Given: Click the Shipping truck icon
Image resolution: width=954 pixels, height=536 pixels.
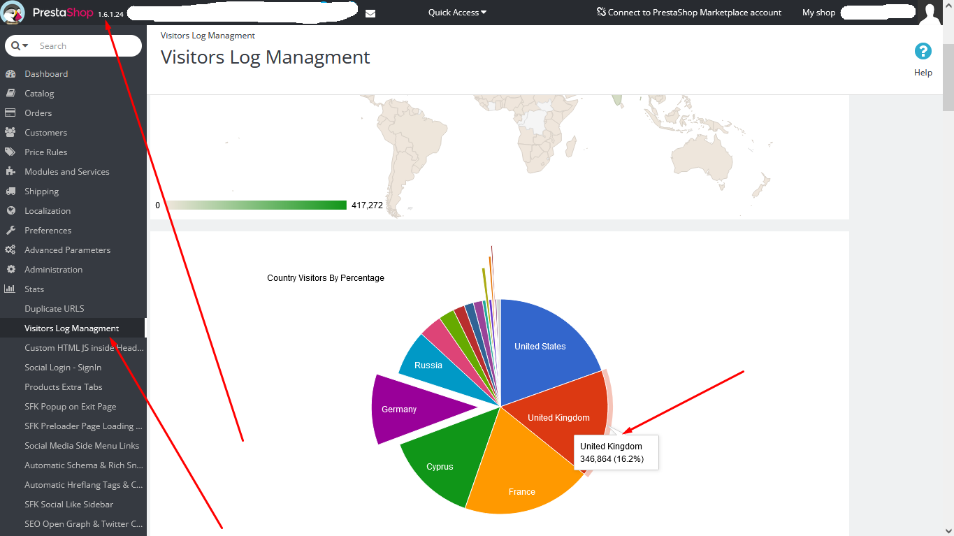Looking at the screenshot, I should (10, 191).
